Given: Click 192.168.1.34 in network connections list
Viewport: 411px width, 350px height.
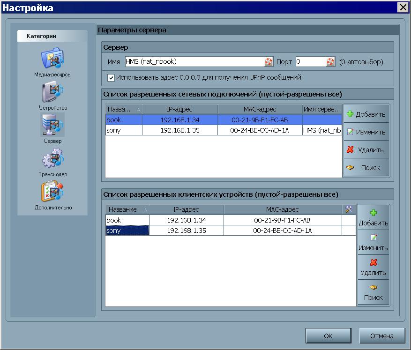Looking at the screenshot, I should pyautogui.click(x=180, y=120).
